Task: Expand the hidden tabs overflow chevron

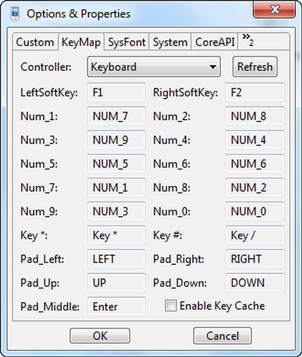Action: [246, 41]
